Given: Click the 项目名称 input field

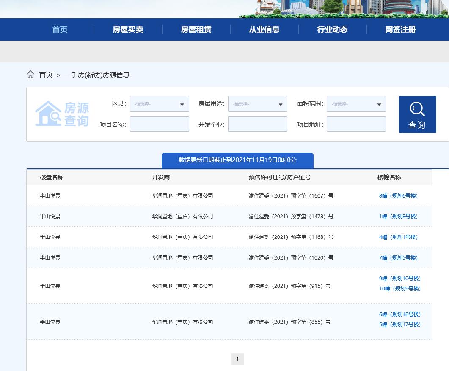Looking at the screenshot, I should (159, 124).
